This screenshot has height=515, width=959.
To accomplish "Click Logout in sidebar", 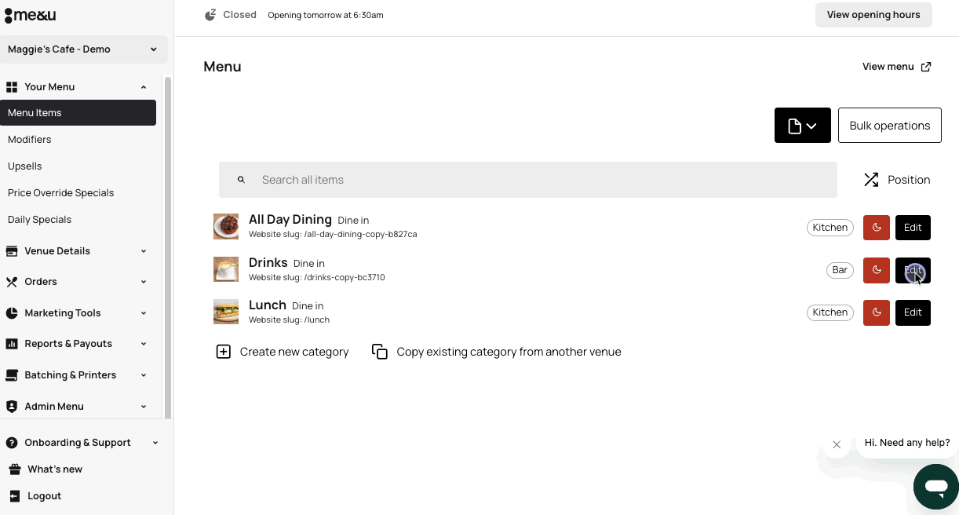I will click(x=44, y=496).
